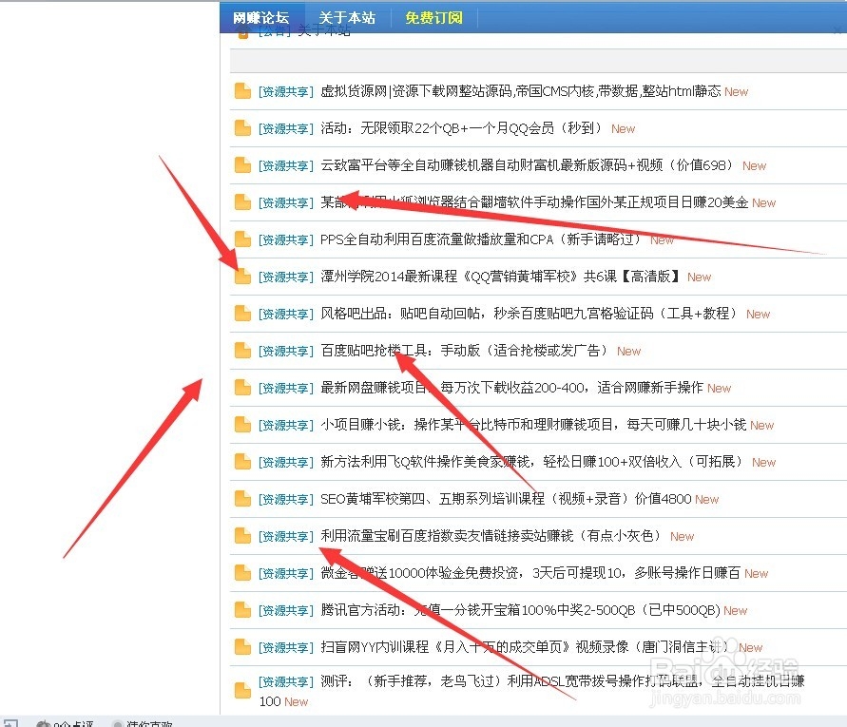Click the folder icon next to 风格吧出品 thread
Image resolution: width=847 pixels, height=727 pixels.
pyautogui.click(x=241, y=314)
